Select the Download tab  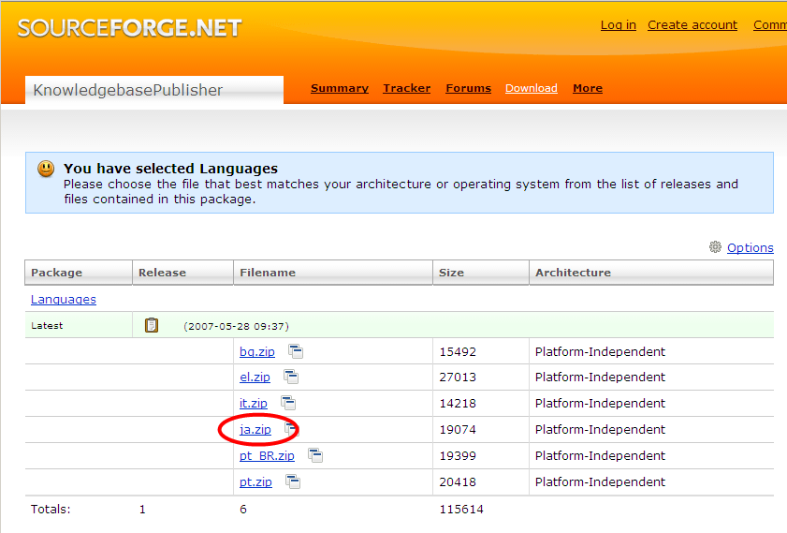[531, 88]
